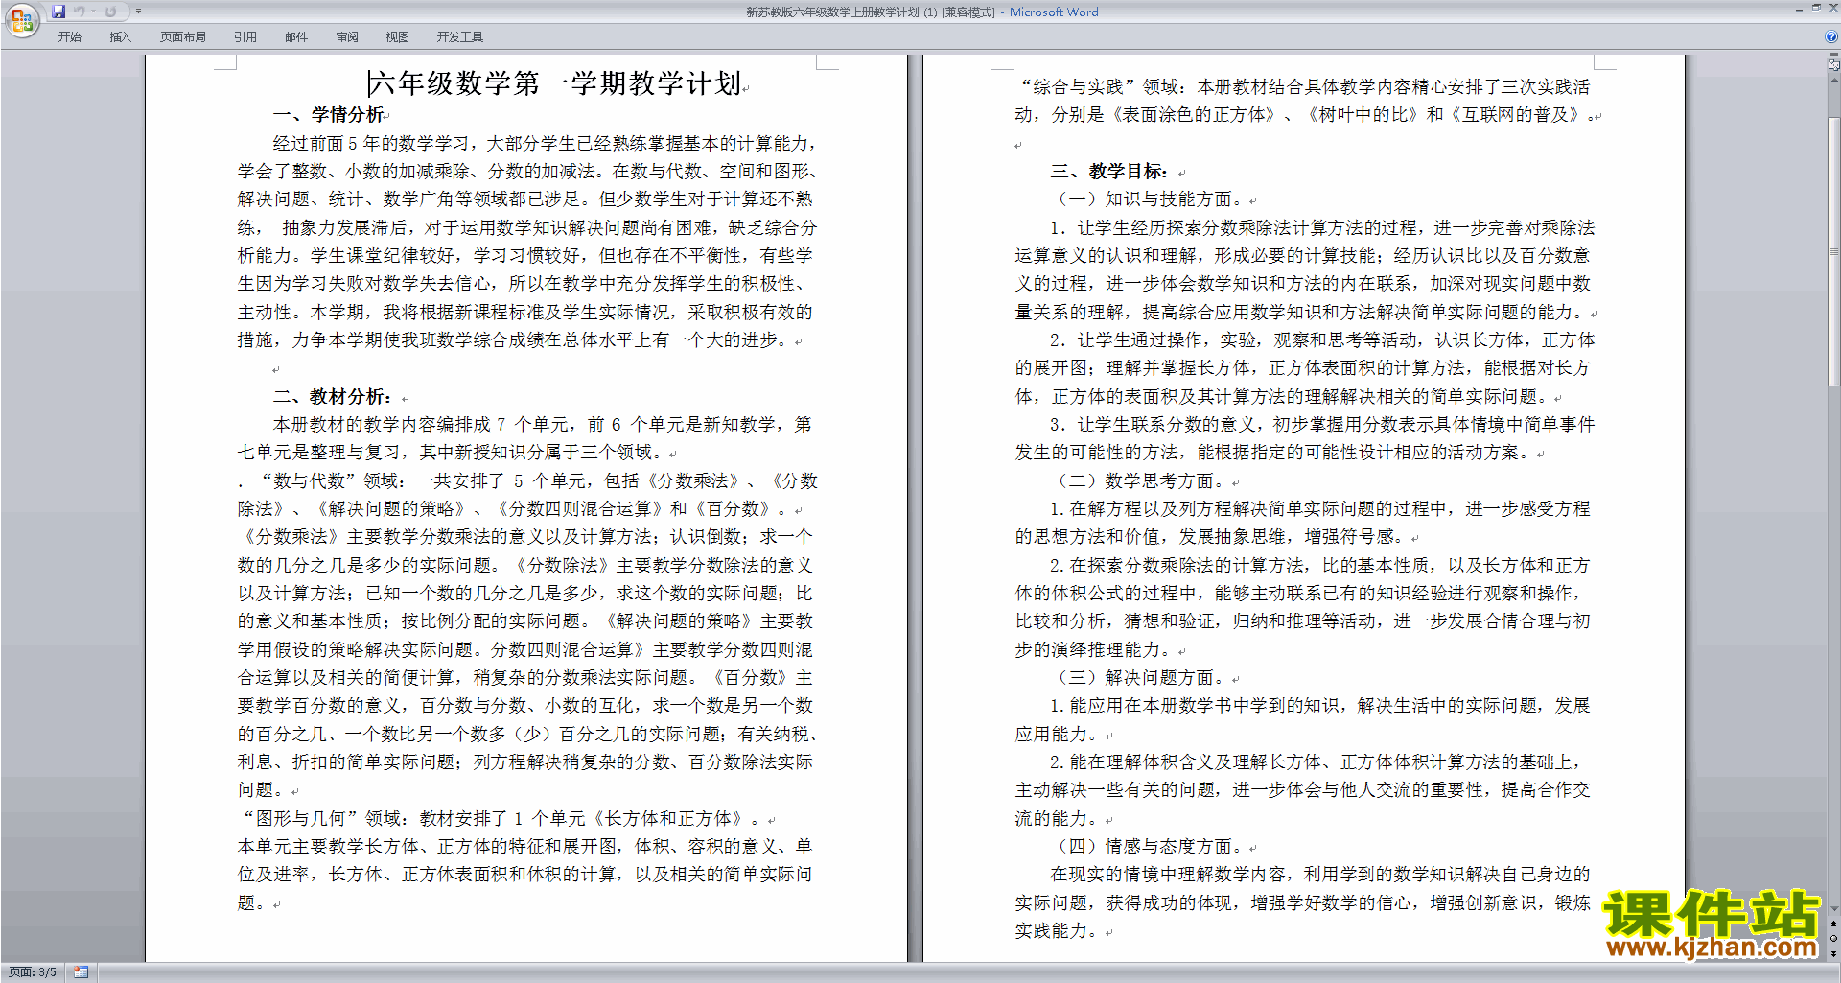
Task: Click the page count 页面: 3/5 in the status bar
Action: click(33, 972)
